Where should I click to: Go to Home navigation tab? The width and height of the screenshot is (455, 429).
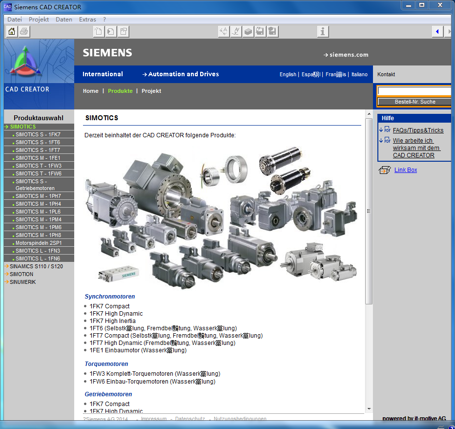tap(90, 91)
